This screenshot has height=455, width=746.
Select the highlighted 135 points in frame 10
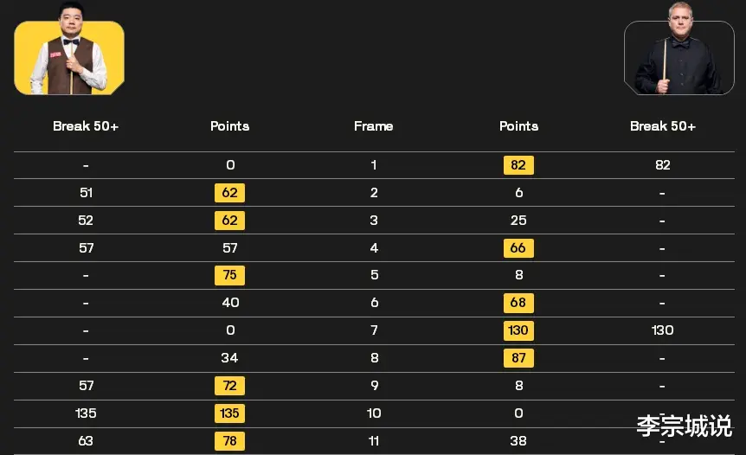click(230, 413)
